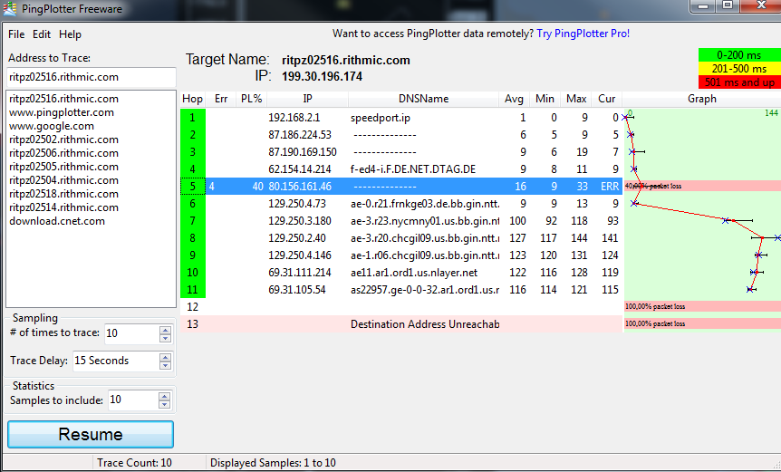Select highlighted hop 5 IP 80.156.161.46
The height and width of the screenshot is (472, 781).
click(300, 187)
